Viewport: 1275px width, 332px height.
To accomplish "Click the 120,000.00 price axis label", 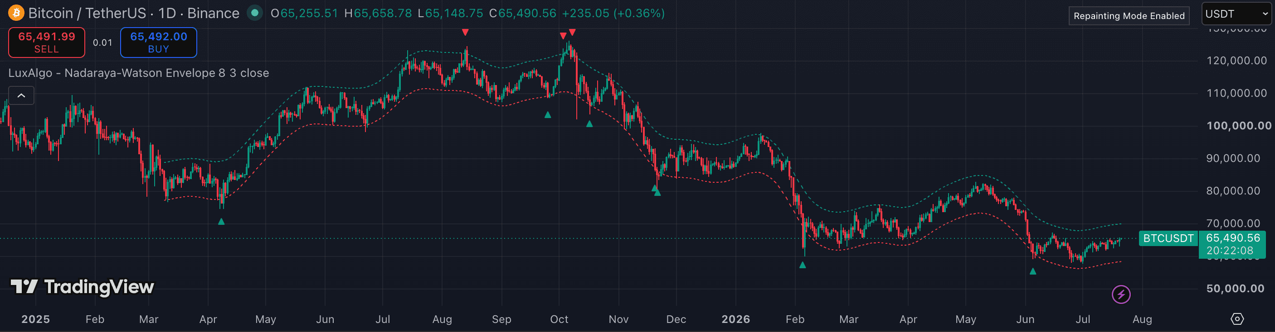I will (1236, 60).
